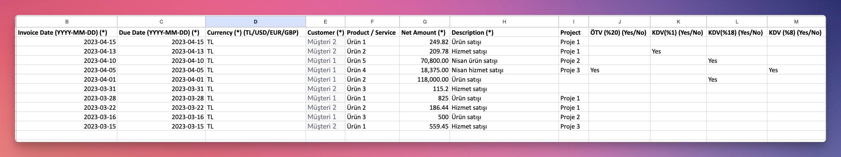Select the 'Yes' cell under KDV(%1)
The image size is (841, 157).
pyautogui.click(x=678, y=51)
